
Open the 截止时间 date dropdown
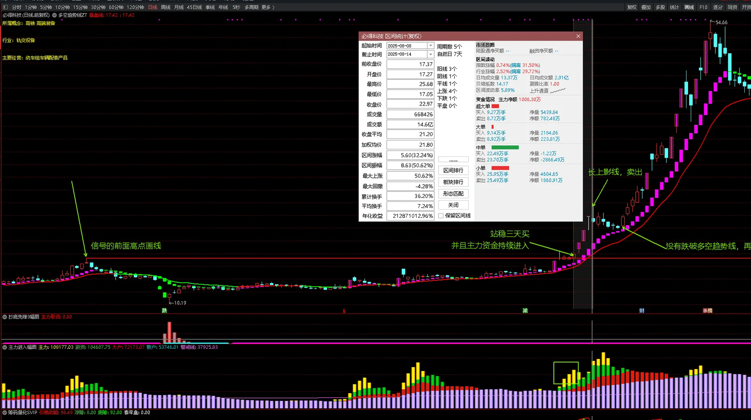[431, 54]
